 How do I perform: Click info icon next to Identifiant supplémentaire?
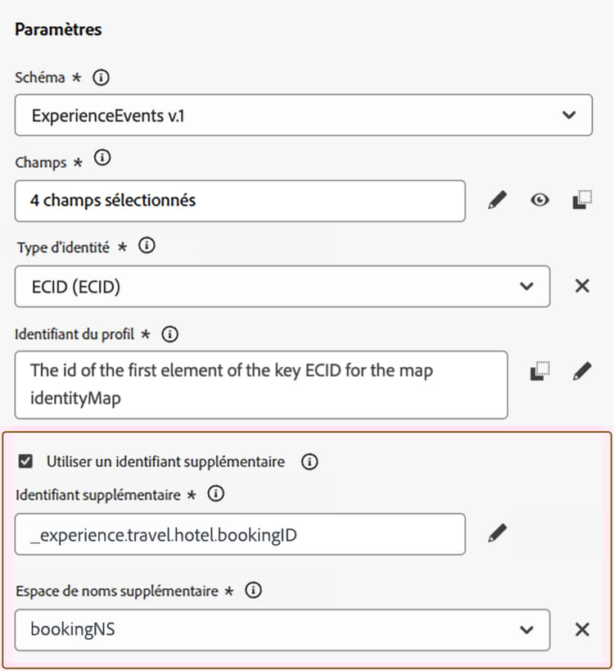click(216, 494)
